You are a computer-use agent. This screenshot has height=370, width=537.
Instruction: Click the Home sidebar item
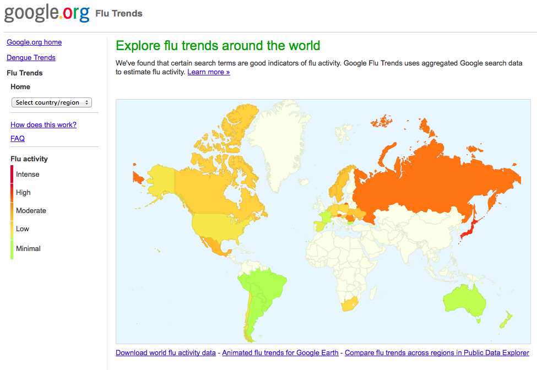tap(20, 86)
